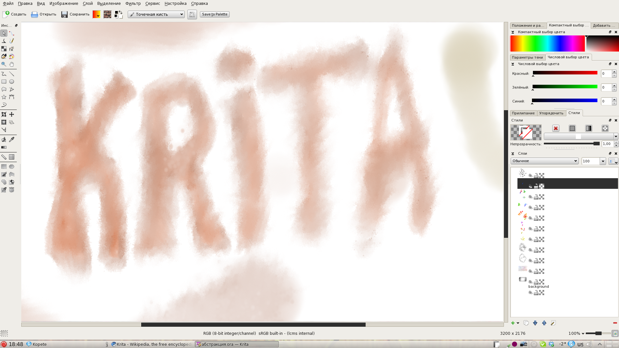Switch to the Параметры тени tab
This screenshot has height=348, width=619.
coord(527,57)
